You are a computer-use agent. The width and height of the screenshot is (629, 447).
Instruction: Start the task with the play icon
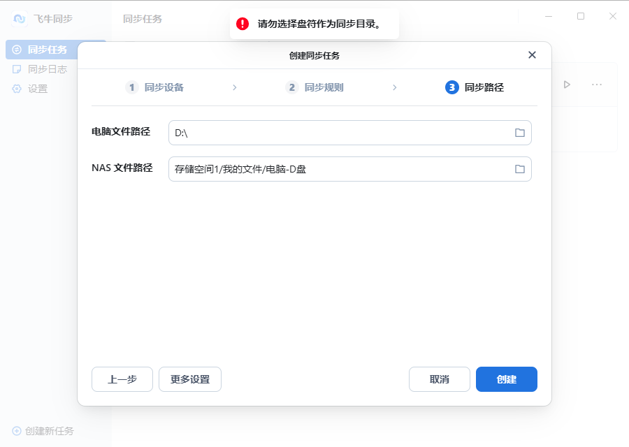(567, 85)
